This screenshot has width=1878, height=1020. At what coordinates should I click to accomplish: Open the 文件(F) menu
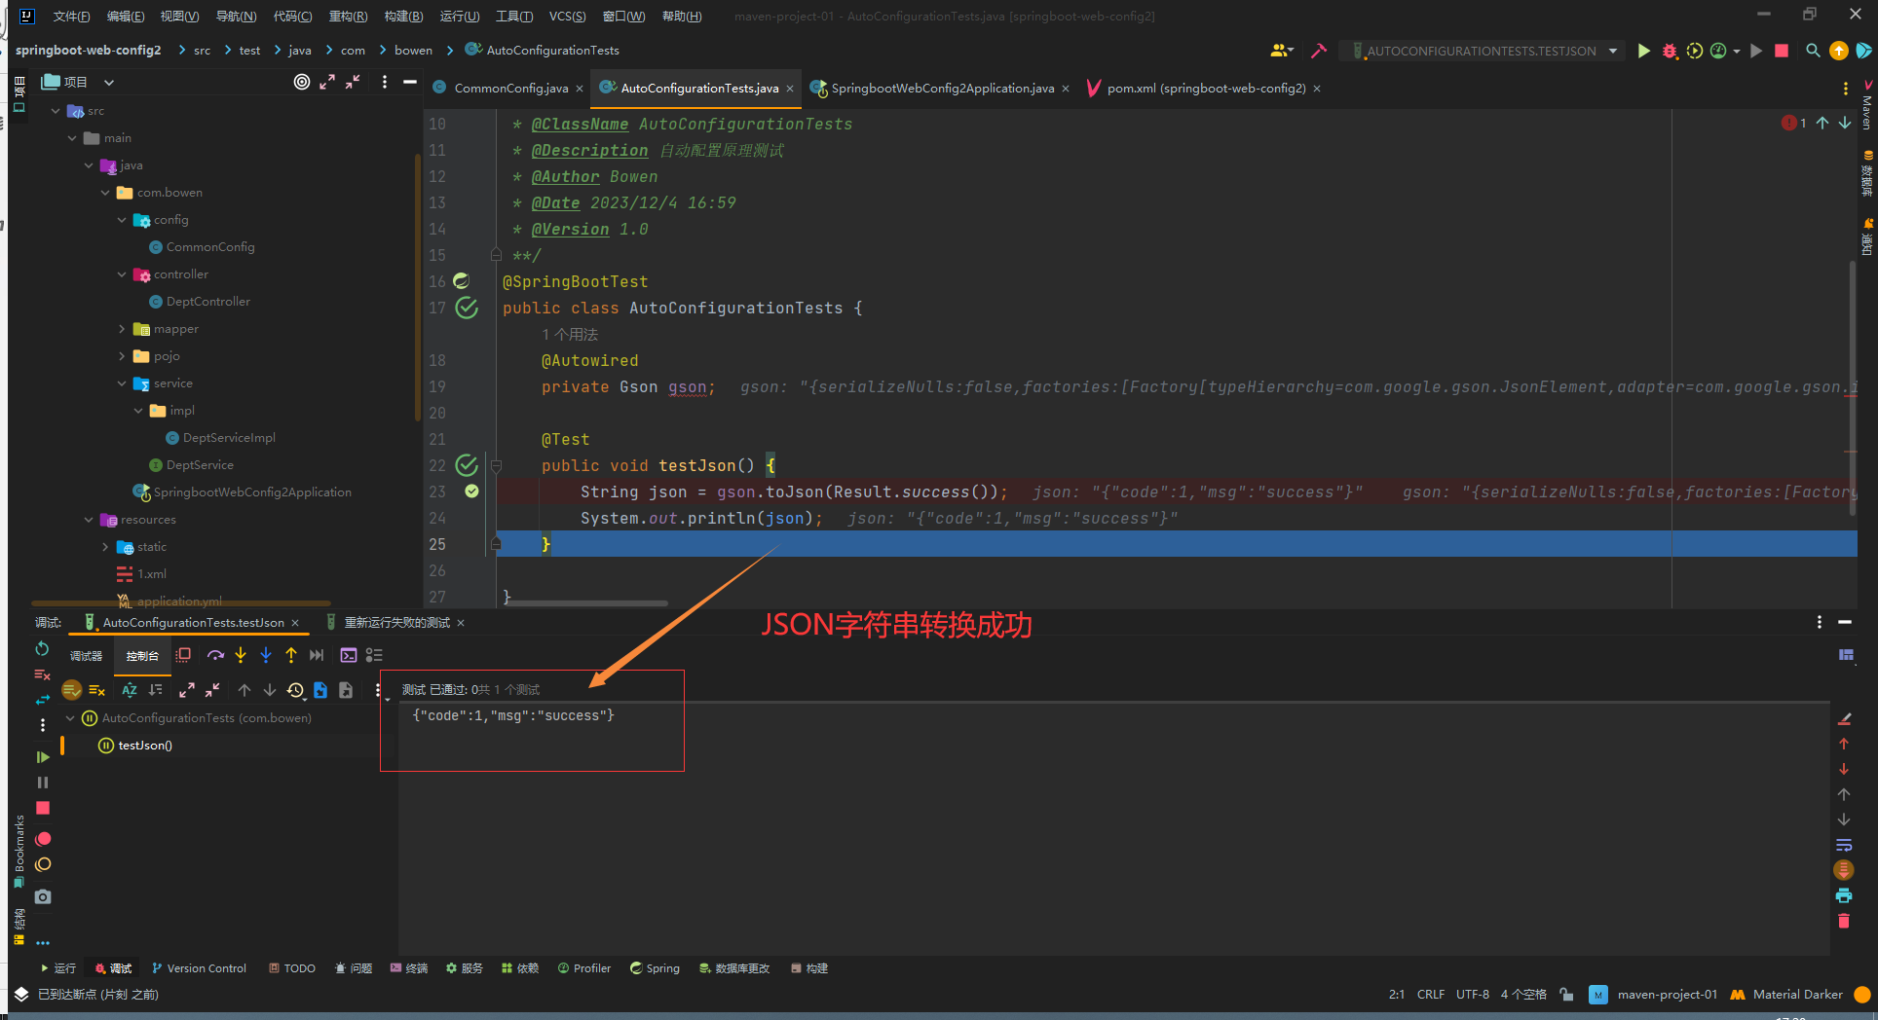click(71, 16)
